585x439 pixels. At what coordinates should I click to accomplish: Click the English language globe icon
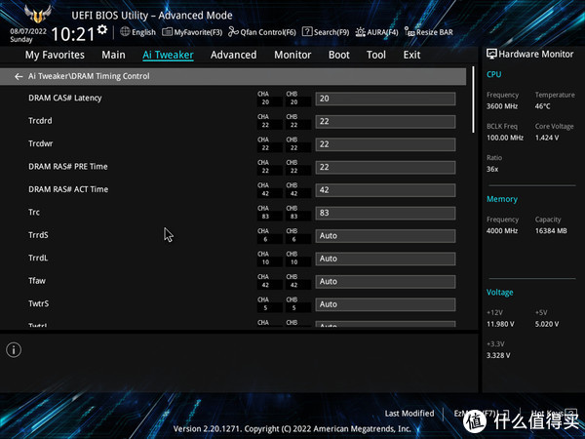click(125, 32)
